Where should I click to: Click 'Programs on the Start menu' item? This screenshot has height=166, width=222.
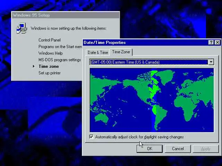[x=60, y=47]
